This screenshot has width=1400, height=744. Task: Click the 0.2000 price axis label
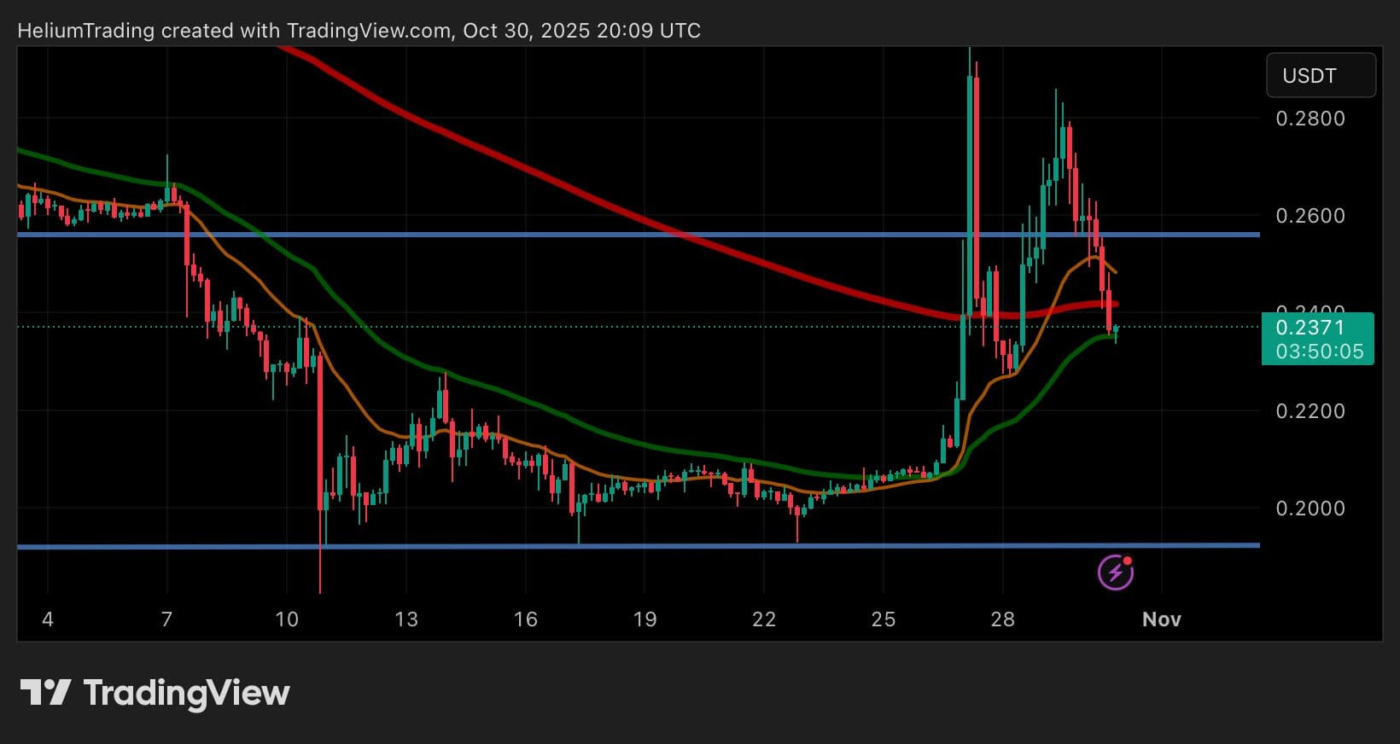[1310, 509]
